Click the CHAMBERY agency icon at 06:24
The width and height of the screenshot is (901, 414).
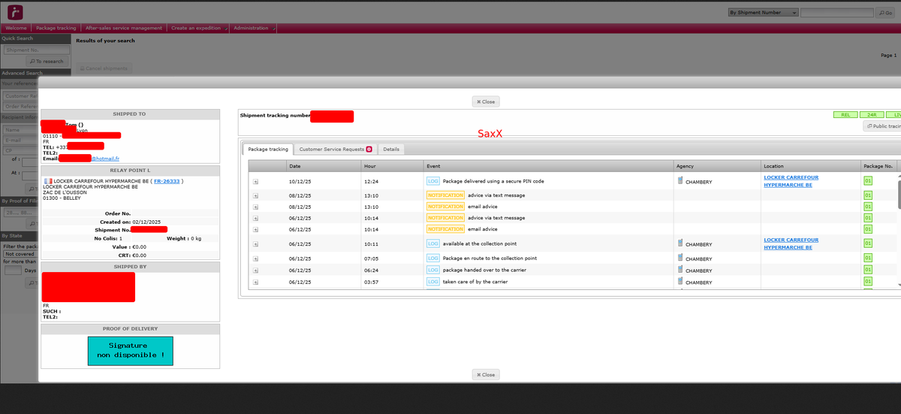point(680,270)
